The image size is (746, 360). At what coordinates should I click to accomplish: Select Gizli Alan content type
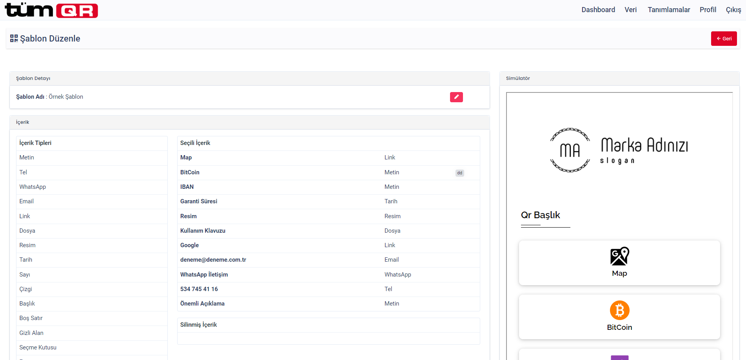(x=92, y=333)
